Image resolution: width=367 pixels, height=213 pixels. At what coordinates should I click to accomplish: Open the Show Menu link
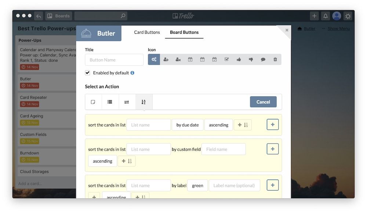point(338,29)
